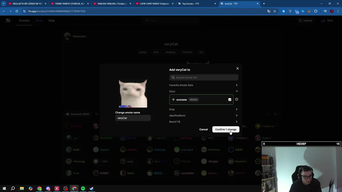Edit the veryCat emote name field

coord(133,118)
